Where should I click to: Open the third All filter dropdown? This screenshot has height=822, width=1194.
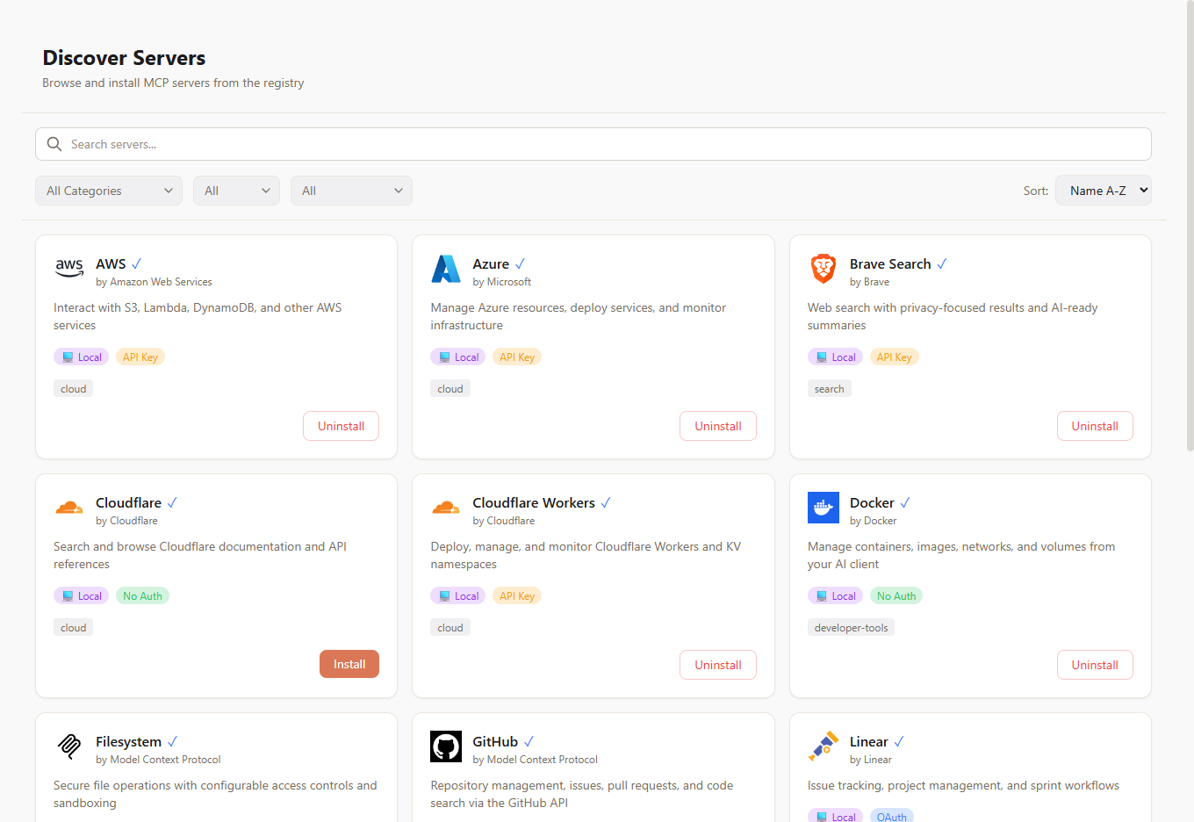(351, 191)
